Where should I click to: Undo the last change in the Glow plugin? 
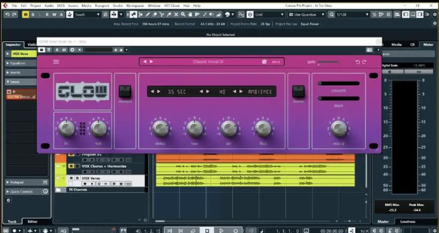pos(357,62)
